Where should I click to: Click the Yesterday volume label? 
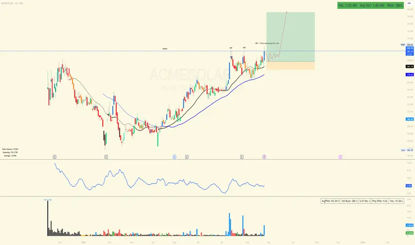(x=10, y=152)
